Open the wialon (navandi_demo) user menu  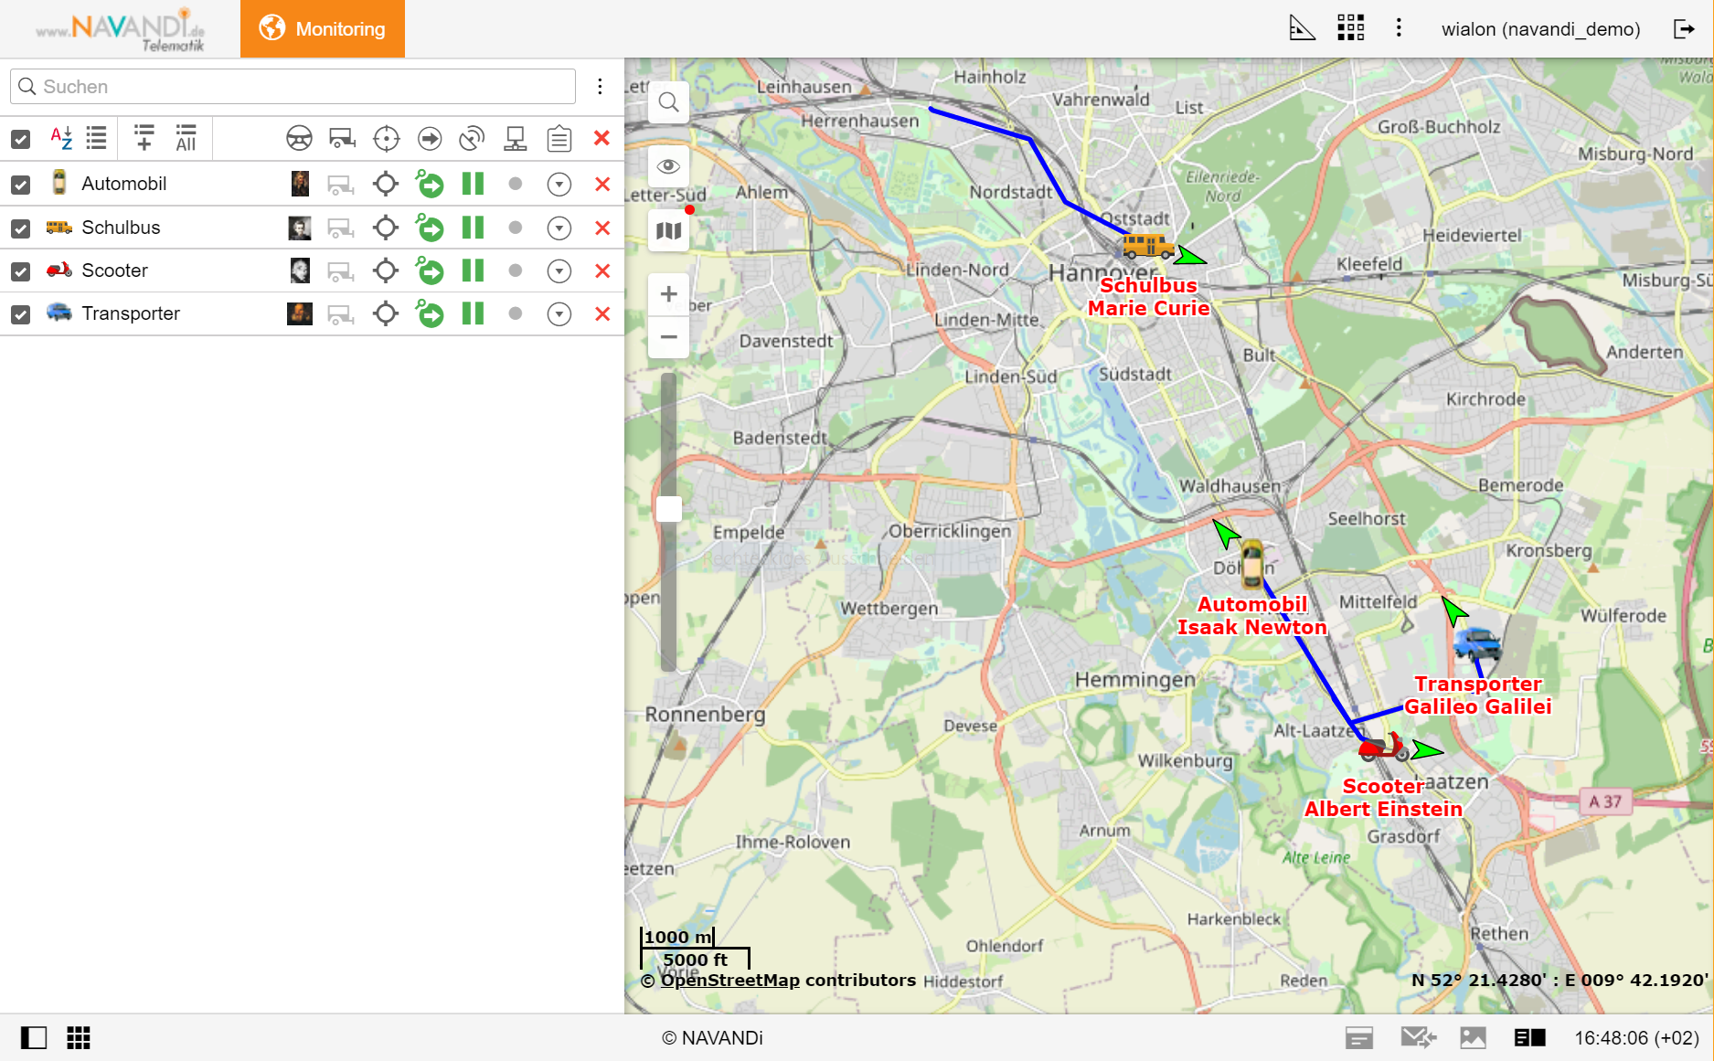[x=1540, y=29]
